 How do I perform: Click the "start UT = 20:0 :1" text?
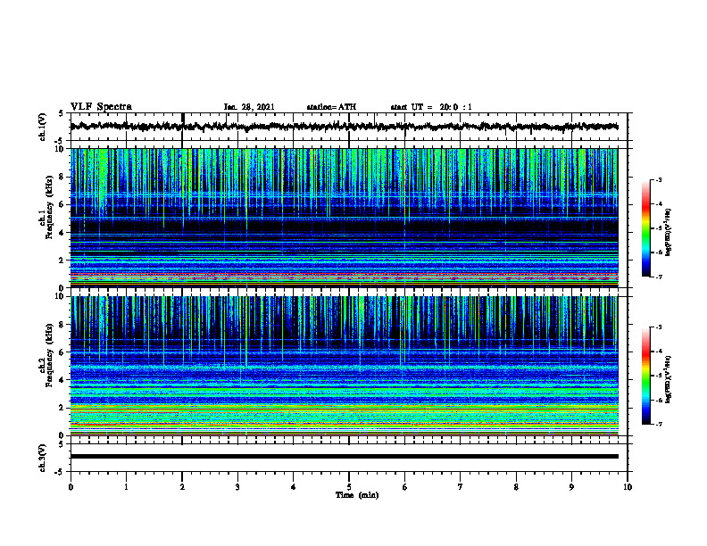(431, 107)
